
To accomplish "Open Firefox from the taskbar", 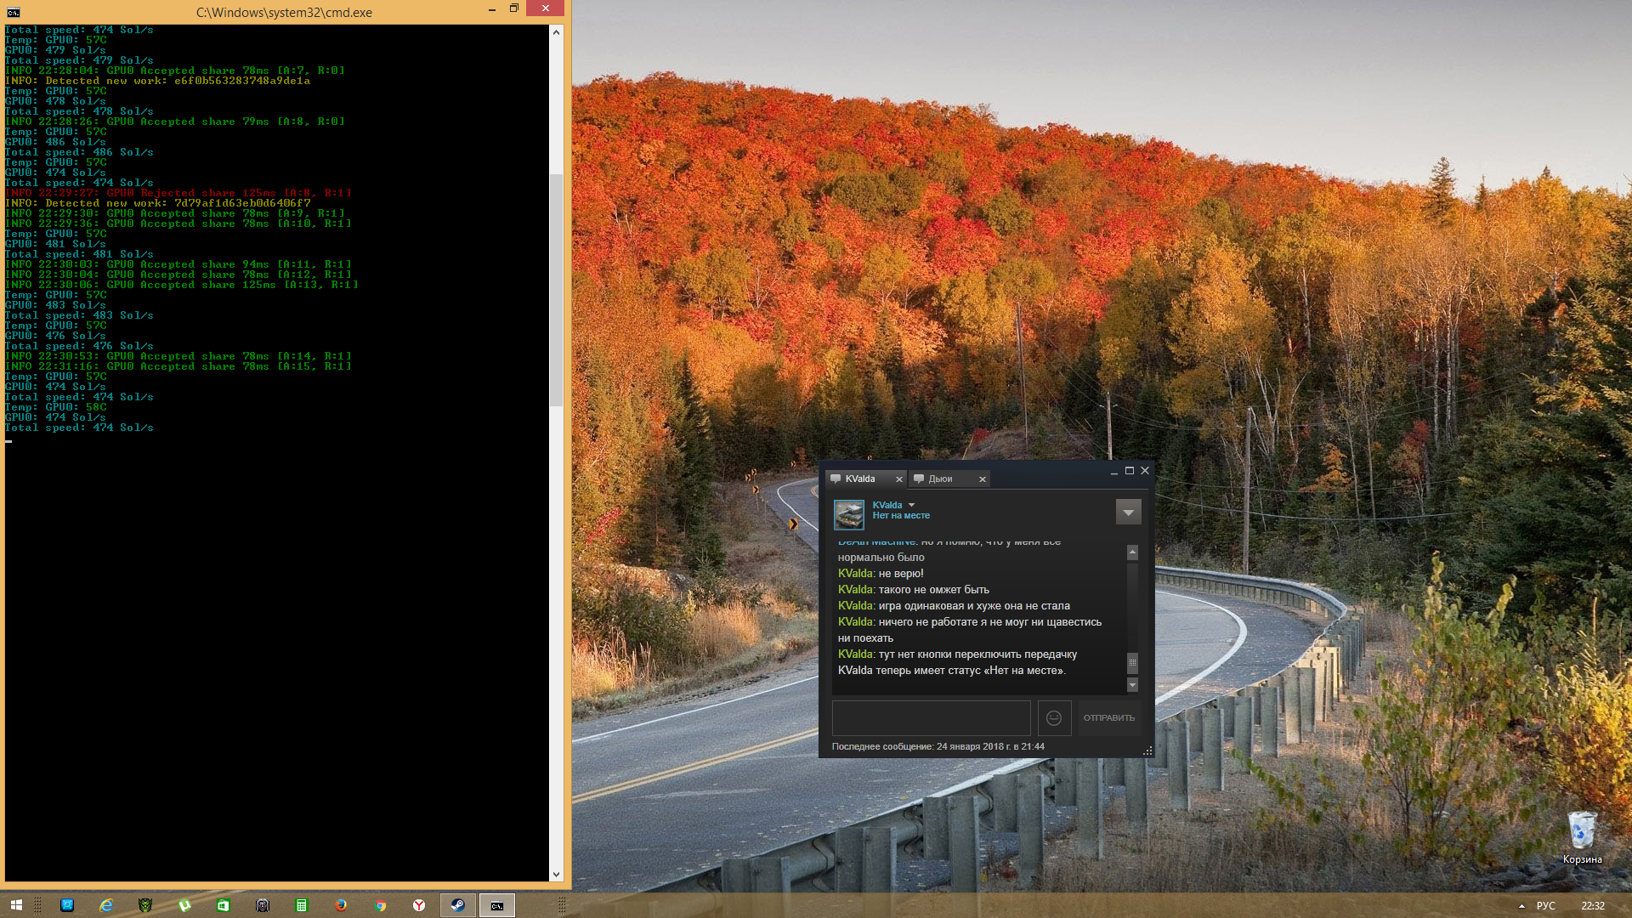I will coord(341,905).
